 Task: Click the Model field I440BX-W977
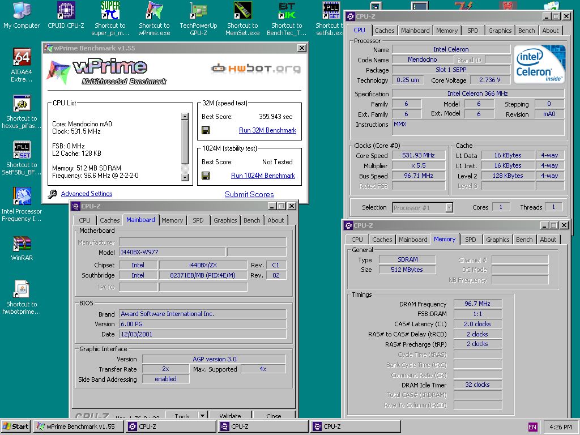point(172,252)
